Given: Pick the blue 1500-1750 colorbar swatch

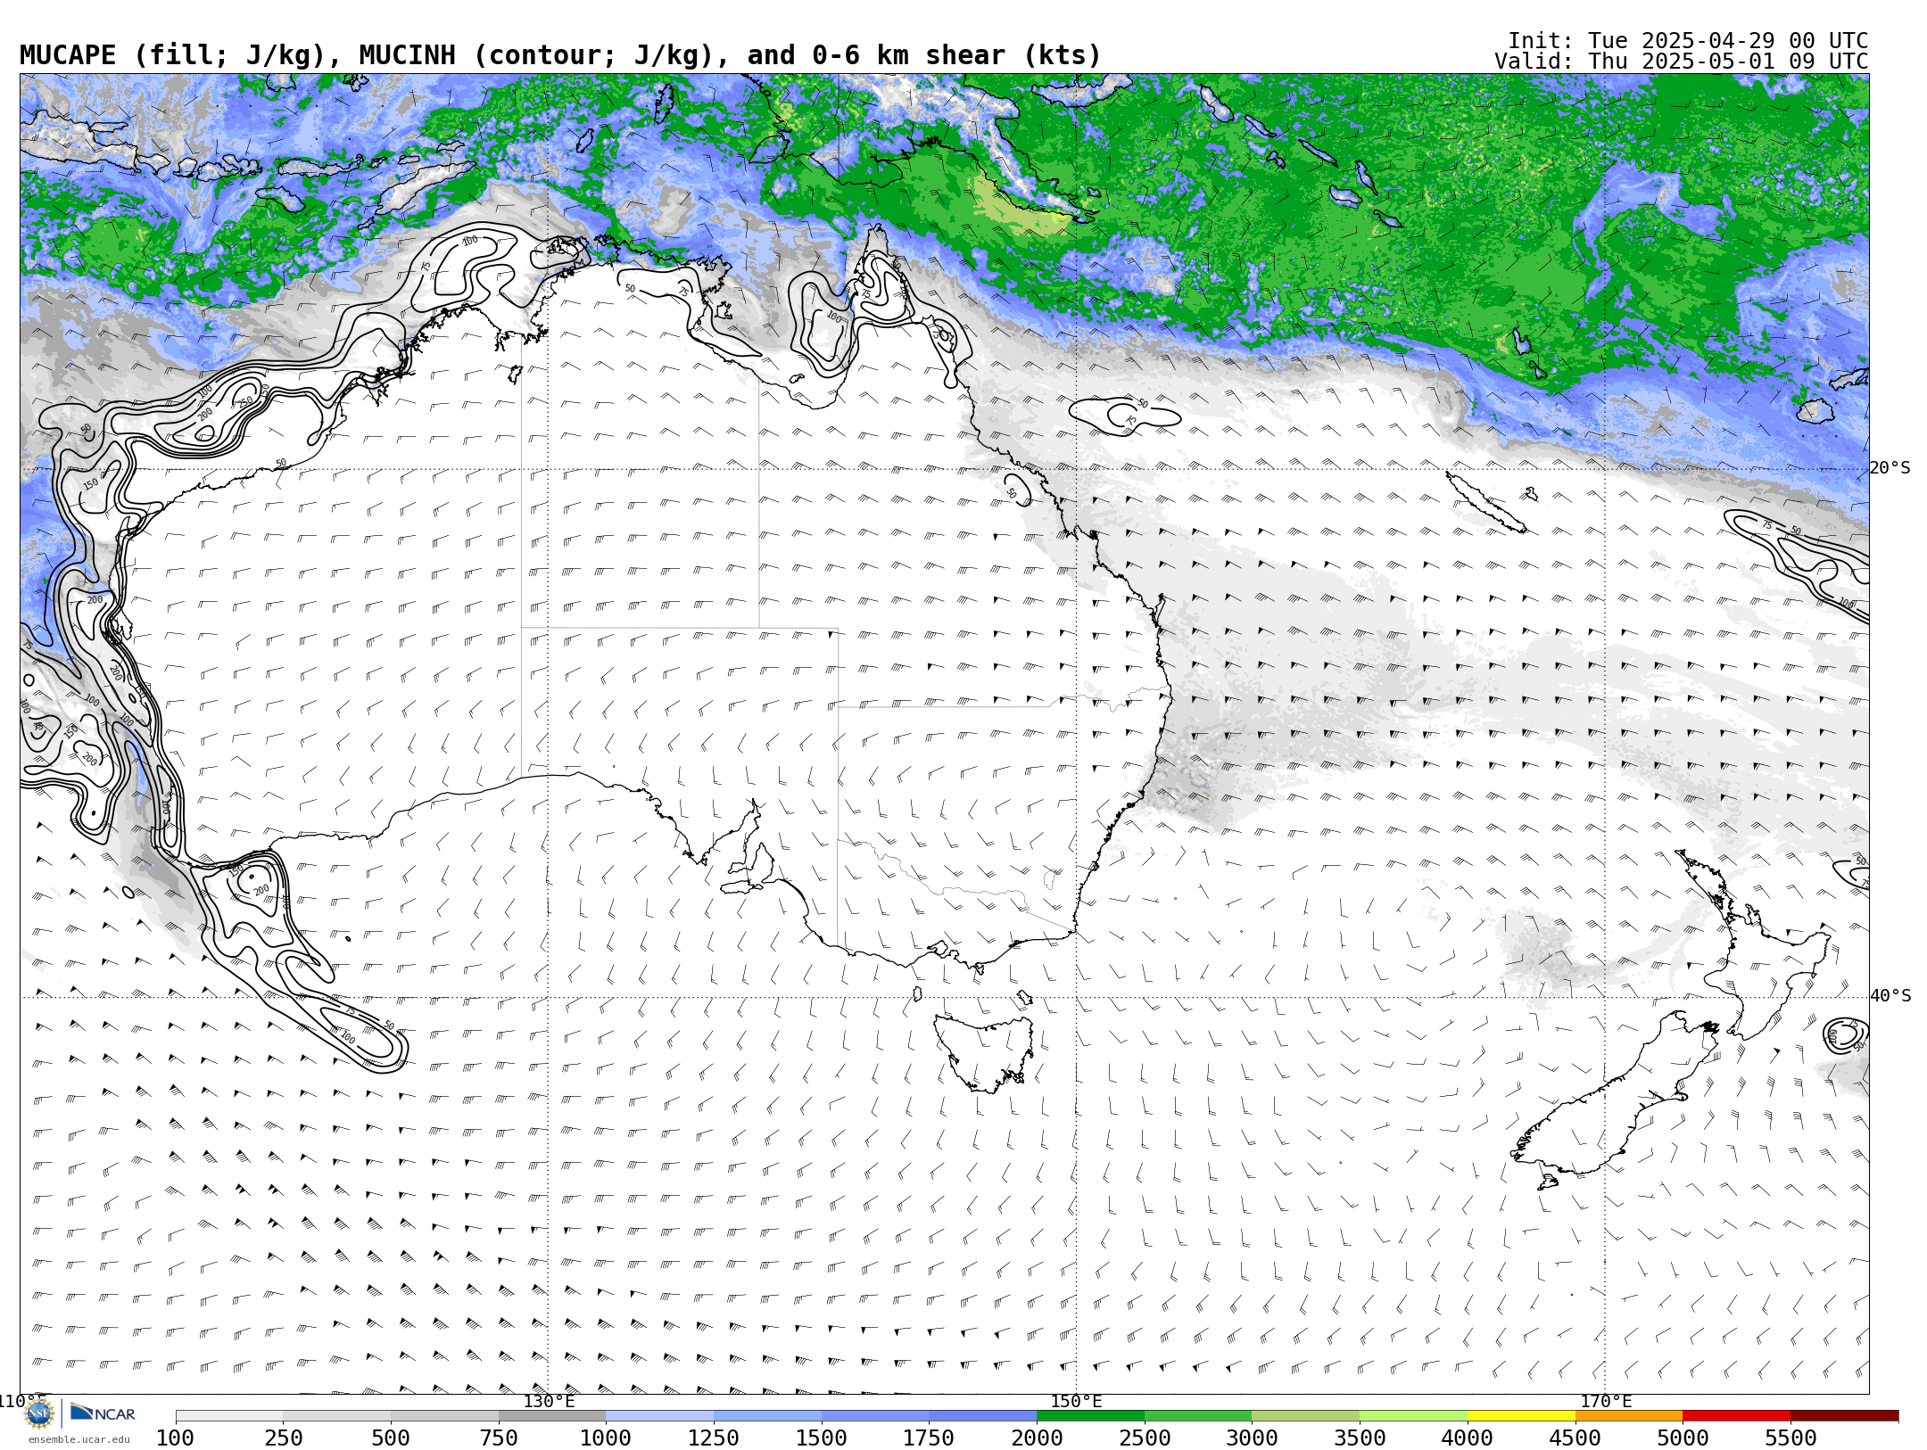Looking at the screenshot, I should 875,1416.
